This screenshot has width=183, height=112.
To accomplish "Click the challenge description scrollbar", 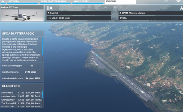I will tap(43, 46).
